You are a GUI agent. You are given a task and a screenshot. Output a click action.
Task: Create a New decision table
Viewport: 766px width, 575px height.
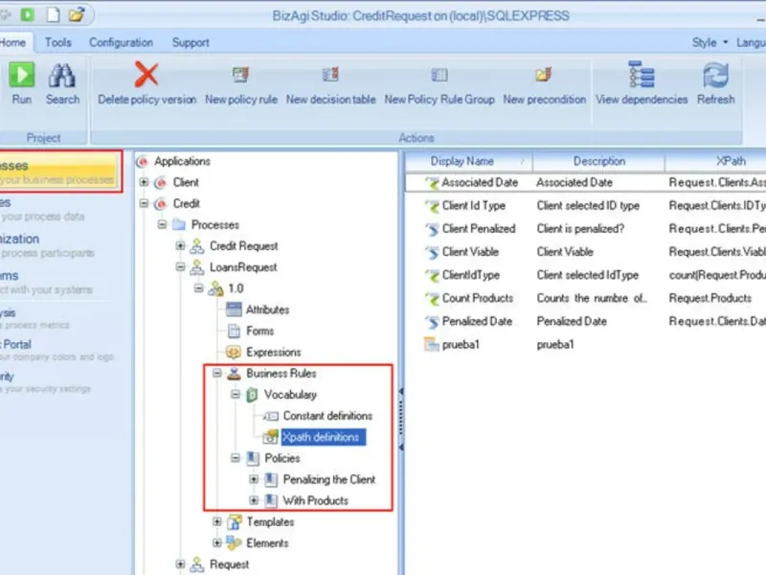(x=330, y=75)
